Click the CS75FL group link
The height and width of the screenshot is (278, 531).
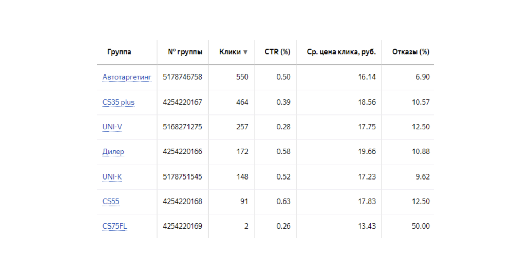click(114, 226)
